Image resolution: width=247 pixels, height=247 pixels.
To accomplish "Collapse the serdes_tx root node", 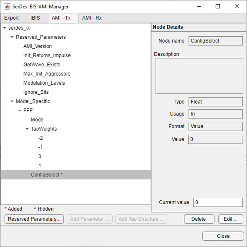I will coord(5,28).
